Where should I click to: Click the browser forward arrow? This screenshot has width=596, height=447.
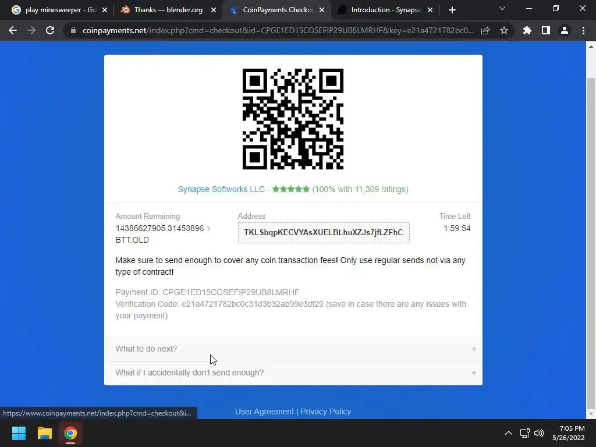pos(31,30)
